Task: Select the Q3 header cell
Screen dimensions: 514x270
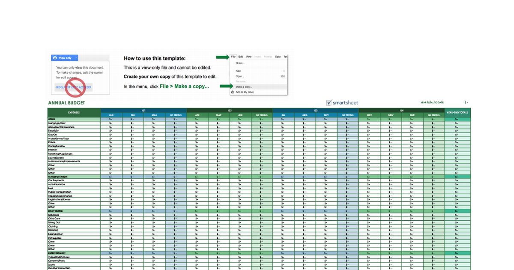Action: [x=316, y=110]
